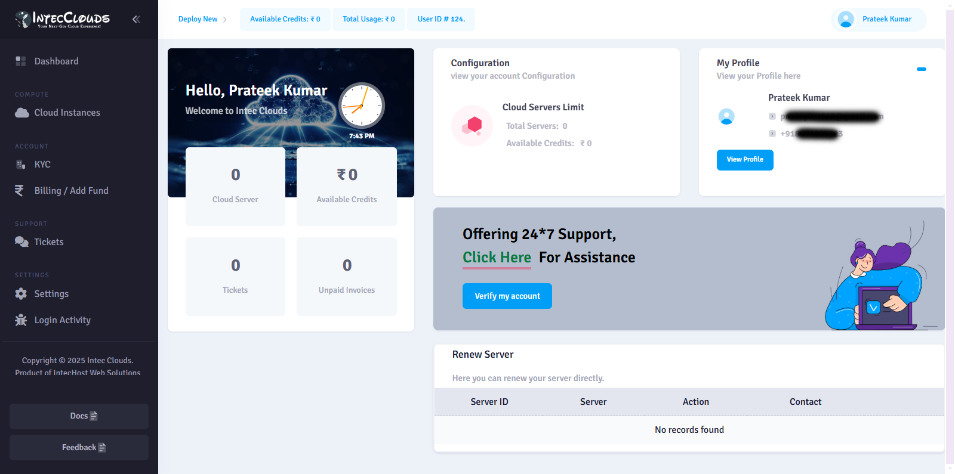Click the Server column header
Image resolution: width=955 pixels, height=474 pixels.
[x=593, y=402]
